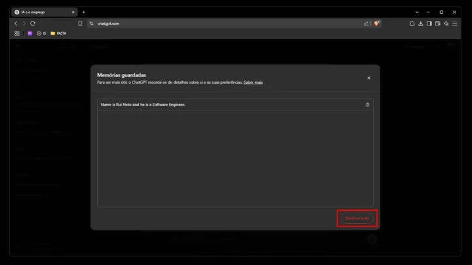472x265 pixels.
Task: Go back with the browser back arrow
Action: (16, 24)
